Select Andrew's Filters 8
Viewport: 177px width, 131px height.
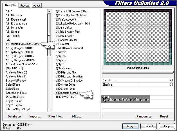(16, 77)
